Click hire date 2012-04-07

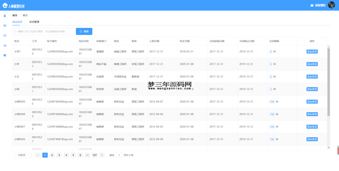pyautogui.click(x=156, y=102)
